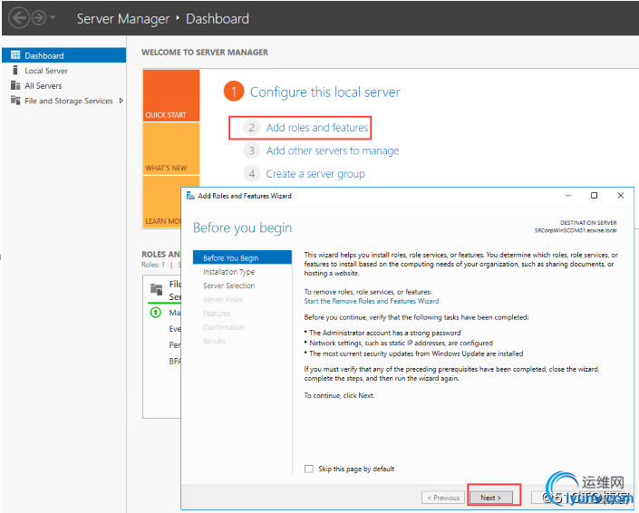639x513 pixels.
Task: Click Create a server group link
Action: point(315,174)
